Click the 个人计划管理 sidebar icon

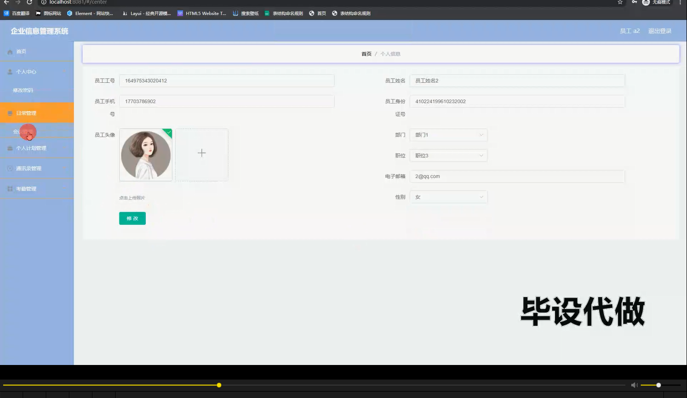pyautogui.click(x=10, y=148)
